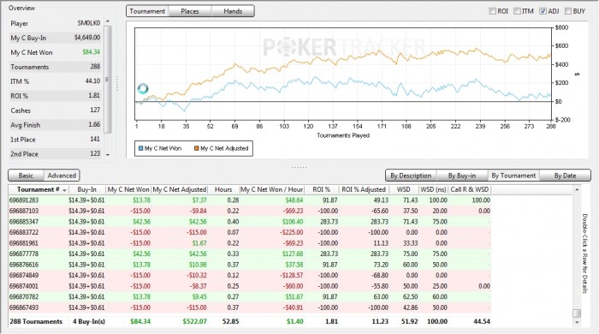Sort by My C Net Won / Hour header
This screenshot has height=334, width=599.
272,189
